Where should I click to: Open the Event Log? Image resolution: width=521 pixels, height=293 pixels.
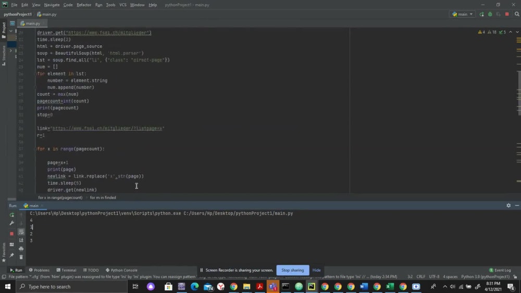point(500,270)
